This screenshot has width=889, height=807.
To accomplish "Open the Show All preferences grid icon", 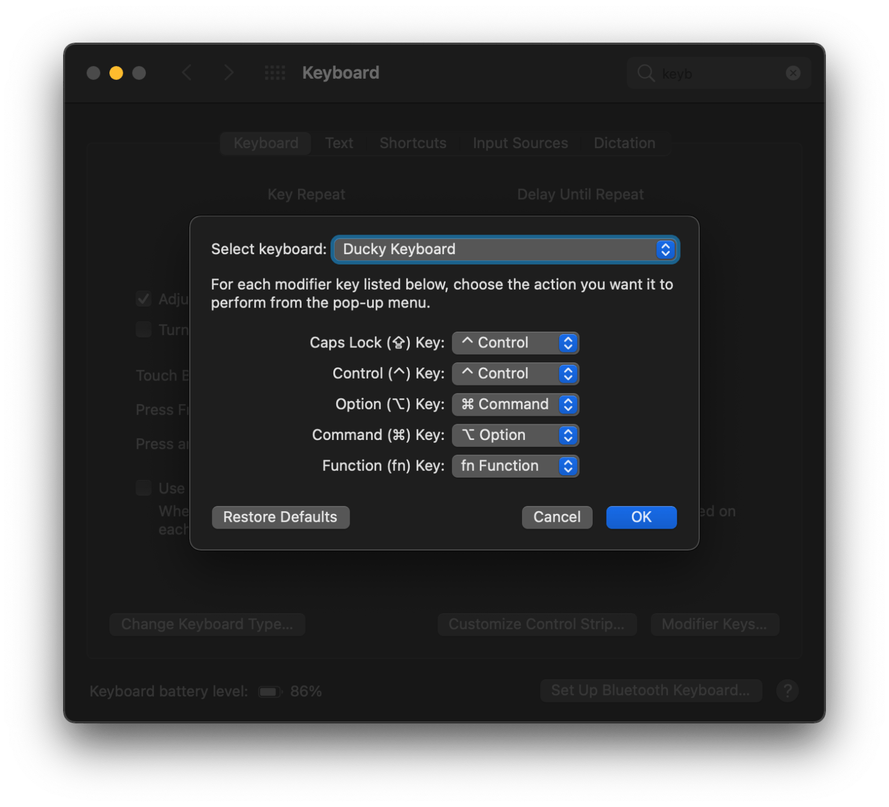I will (274, 73).
